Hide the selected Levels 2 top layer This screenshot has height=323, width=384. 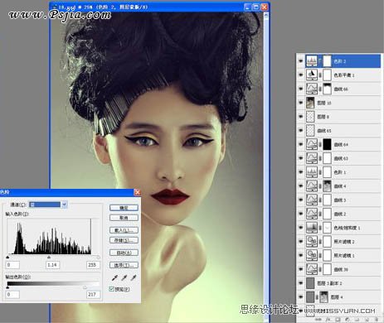pos(301,61)
